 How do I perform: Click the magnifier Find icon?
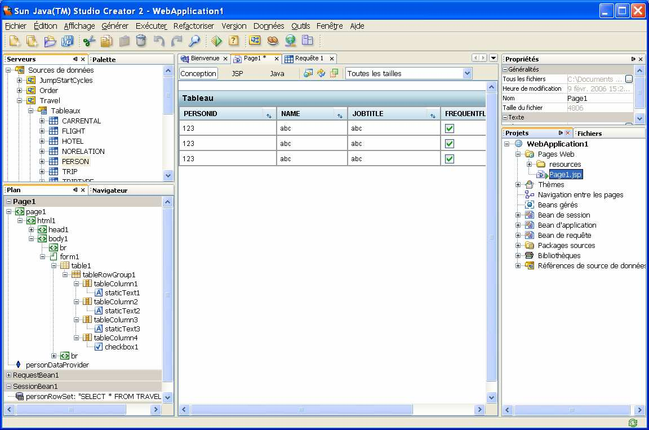coord(194,41)
